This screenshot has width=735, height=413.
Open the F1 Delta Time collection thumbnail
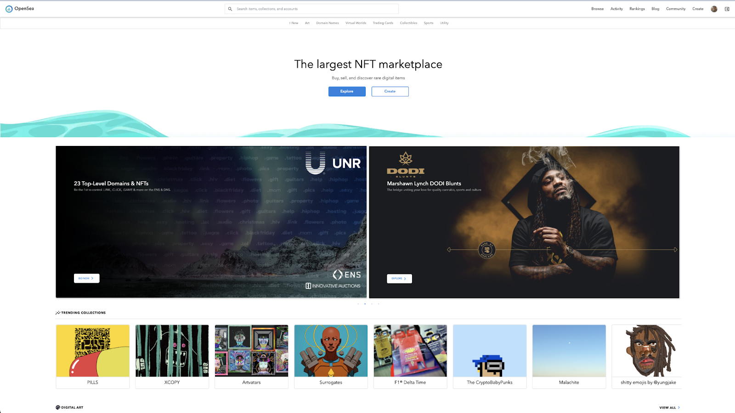point(410,351)
